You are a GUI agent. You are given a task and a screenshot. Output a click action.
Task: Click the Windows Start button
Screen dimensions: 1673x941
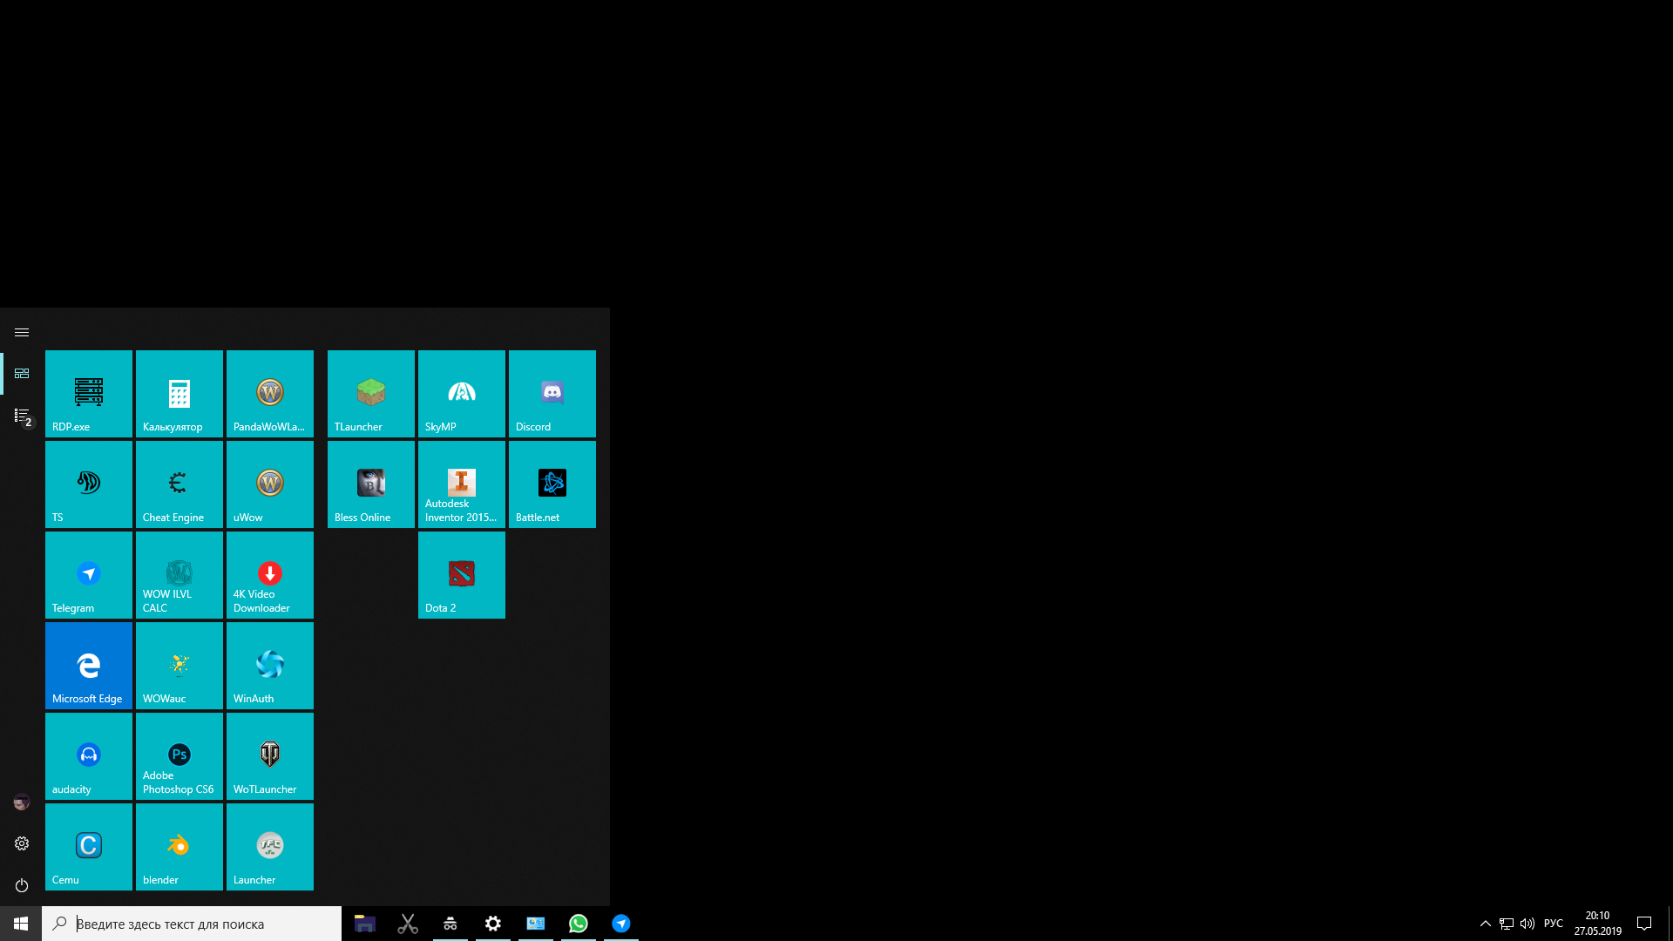point(21,924)
